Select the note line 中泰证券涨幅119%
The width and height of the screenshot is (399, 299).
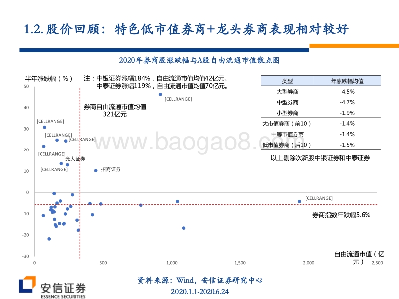coord(162,86)
